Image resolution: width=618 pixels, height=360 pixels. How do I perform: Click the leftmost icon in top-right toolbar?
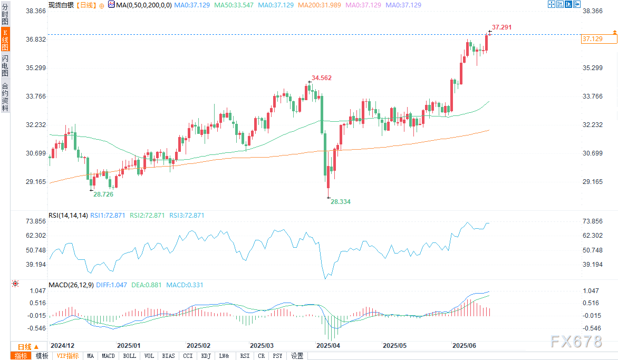552,4
